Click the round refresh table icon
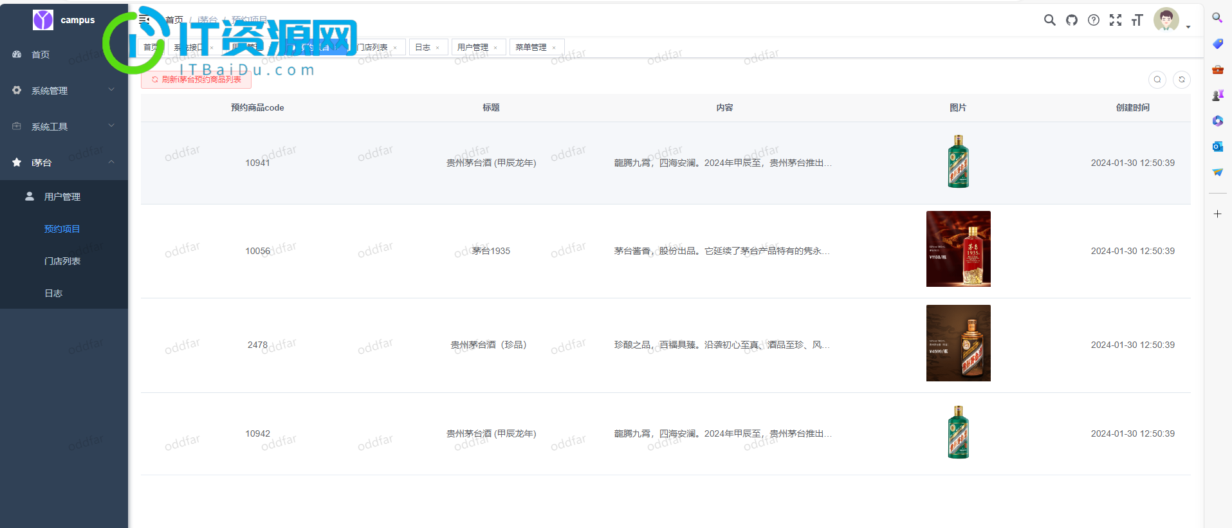 [x=1182, y=80]
